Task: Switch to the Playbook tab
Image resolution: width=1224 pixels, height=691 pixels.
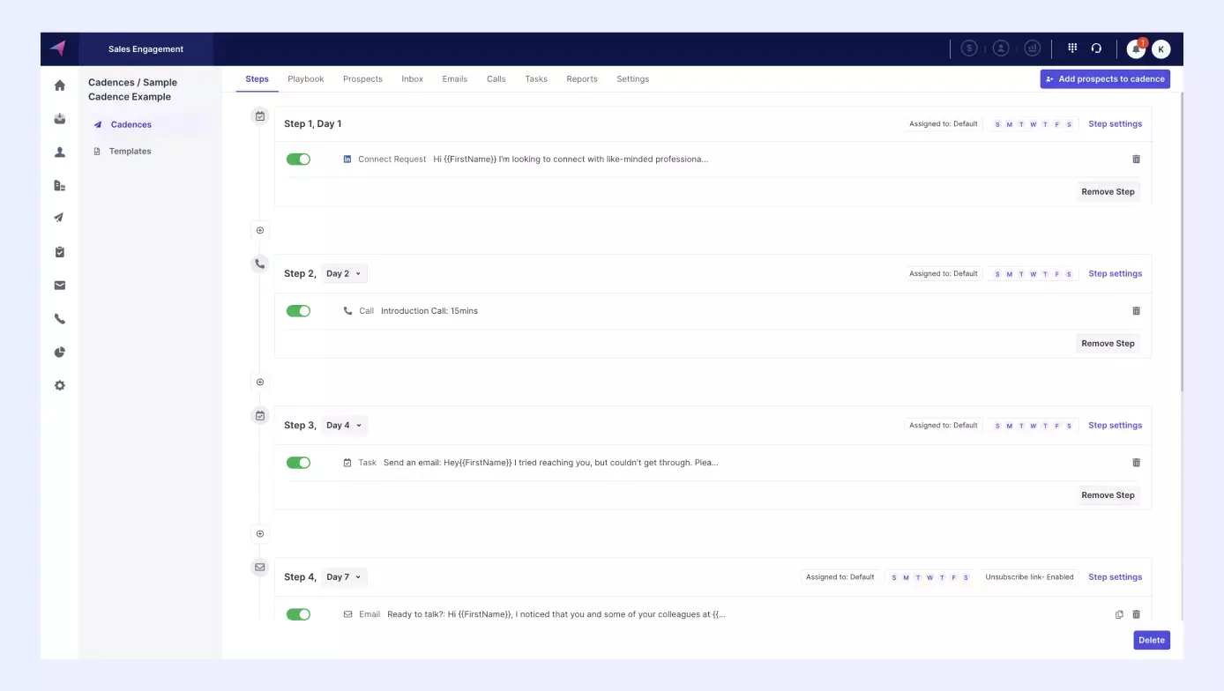Action: (x=305, y=78)
